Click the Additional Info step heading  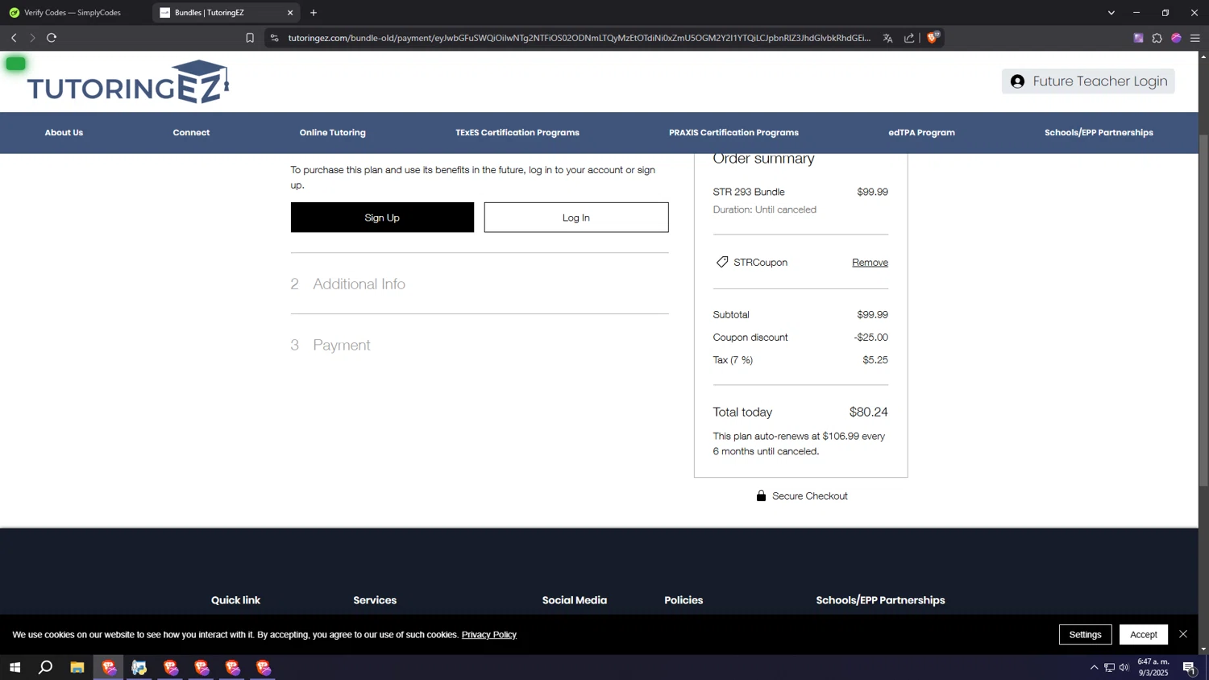pos(359,284)
